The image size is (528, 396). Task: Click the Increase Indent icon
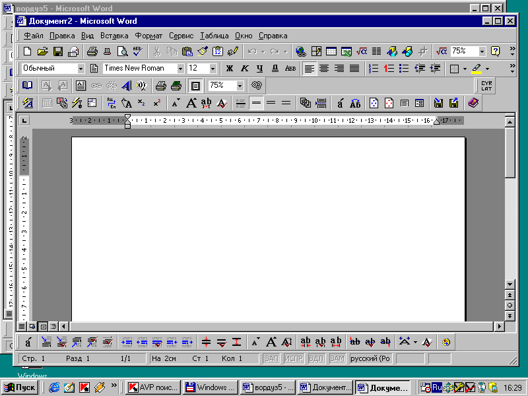click(435, 69)
